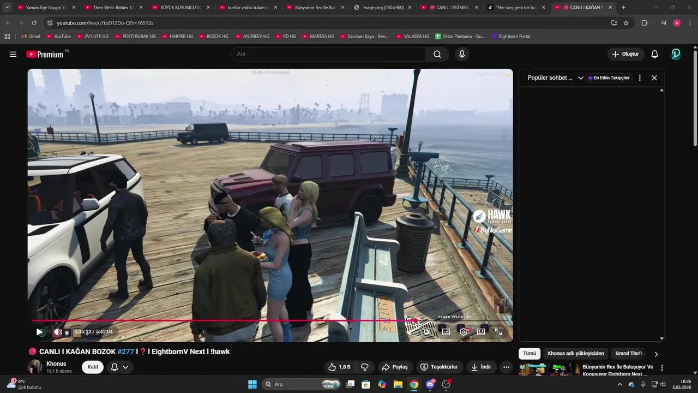
Task: Open the 'Khonus' channel name link
Action: tap(56, 364)
